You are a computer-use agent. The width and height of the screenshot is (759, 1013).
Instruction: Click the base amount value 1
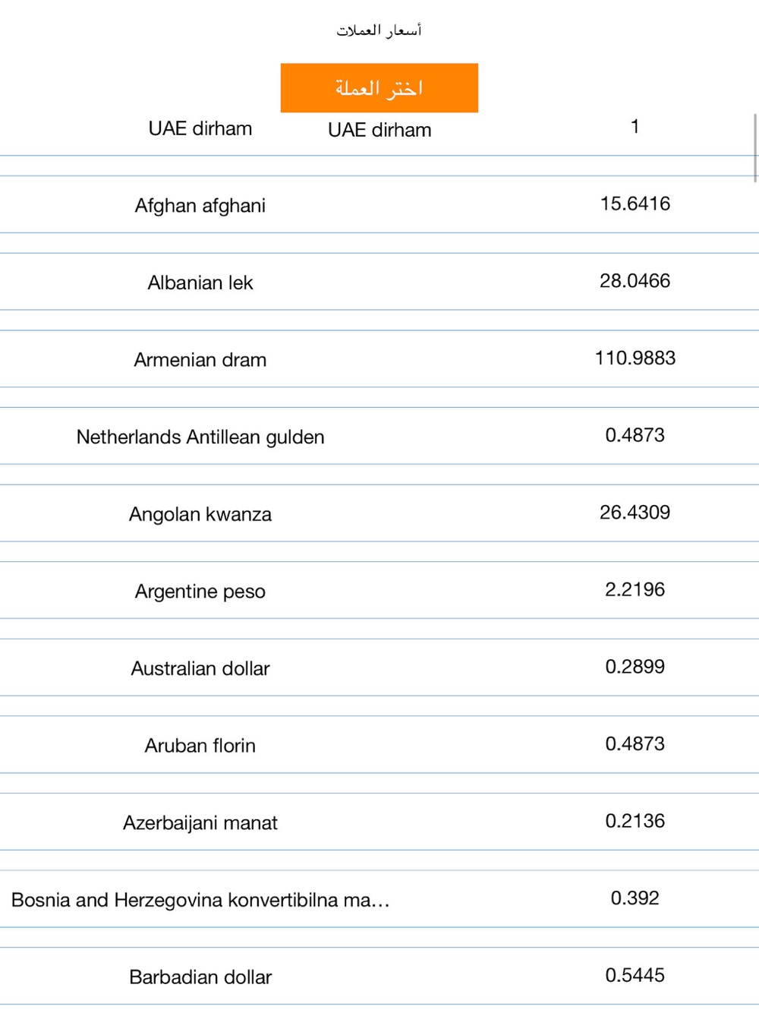(x=635, y=127)
